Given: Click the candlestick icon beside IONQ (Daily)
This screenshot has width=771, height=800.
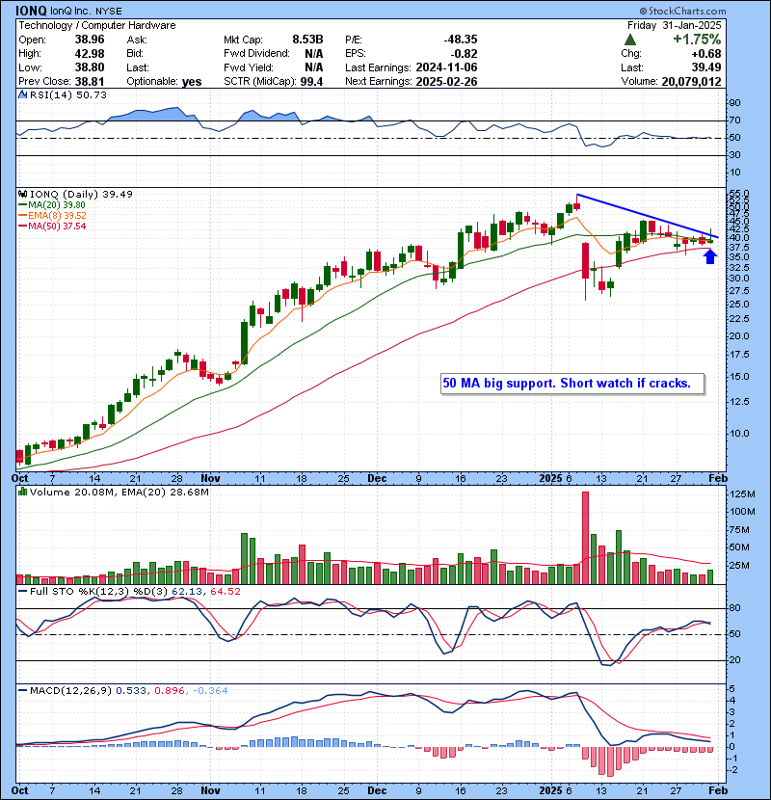Looking at the screenshot, I should click(x=22, y=195).
